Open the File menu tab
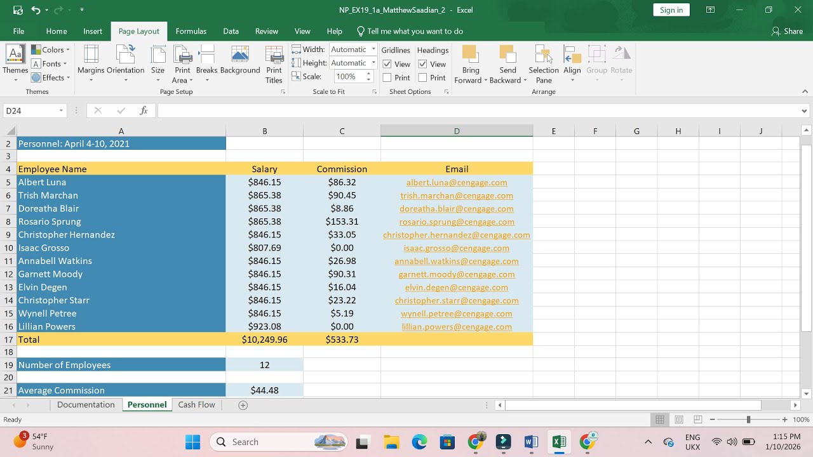The width and height of the screenshot is (813, 457). (x=18, y=31)
